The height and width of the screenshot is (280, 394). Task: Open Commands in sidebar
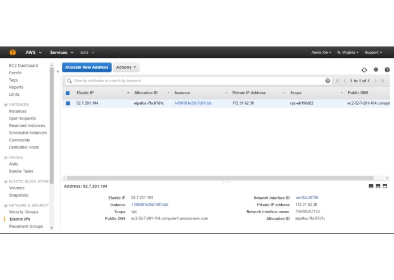pos(19,140)
